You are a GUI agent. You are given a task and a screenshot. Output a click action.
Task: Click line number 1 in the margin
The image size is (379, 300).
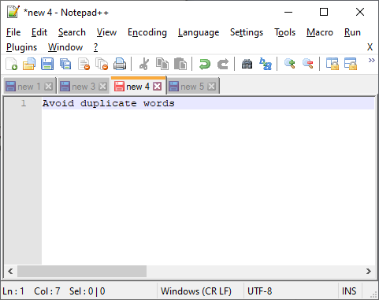coord(24,103)
